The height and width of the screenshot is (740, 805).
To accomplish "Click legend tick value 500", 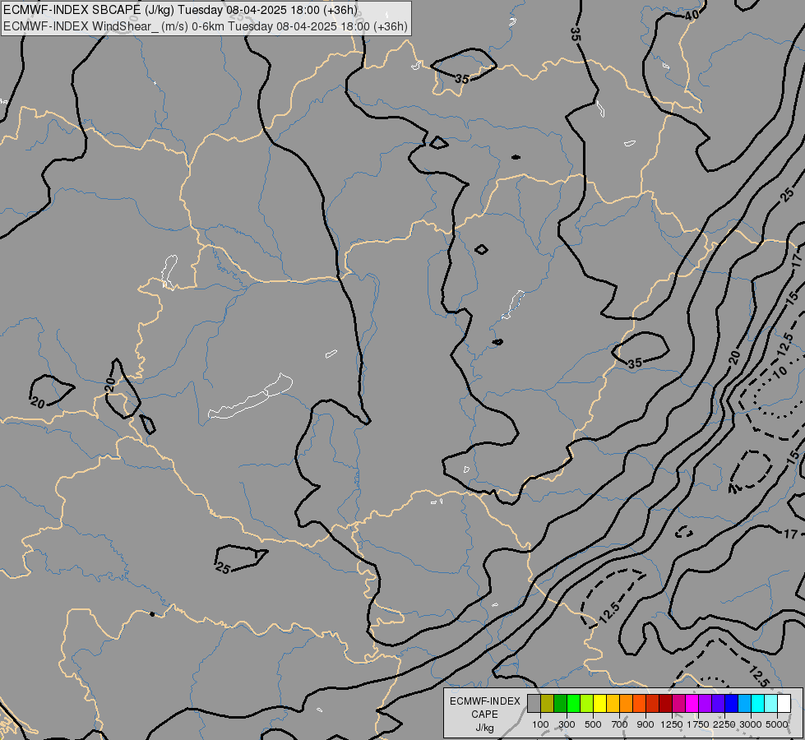I will click(x=593, y=724).
